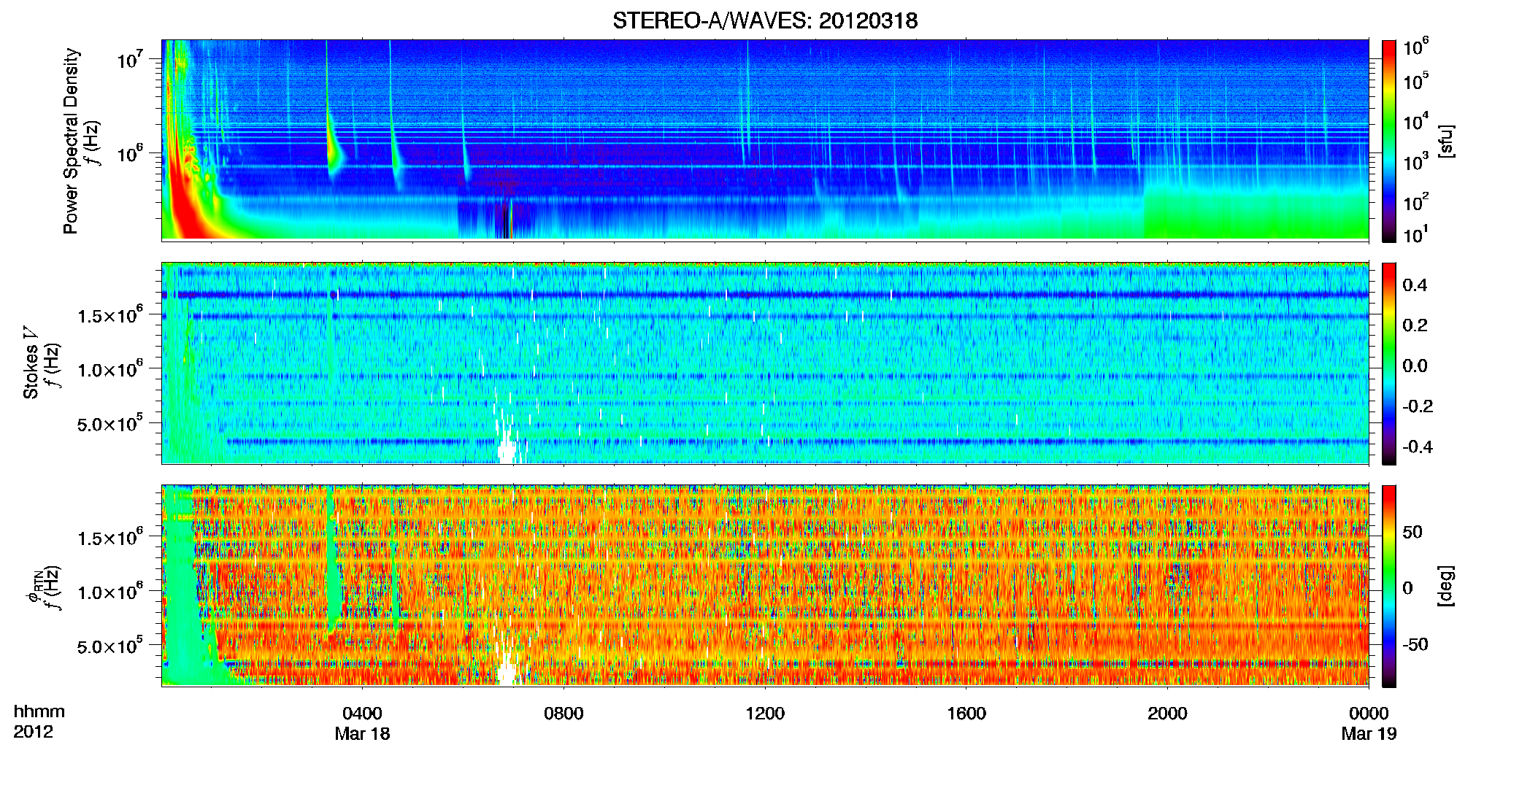Click the 10^5 label on the sfu colorbar
The image size is (1530, 788).
[1415, 82]
